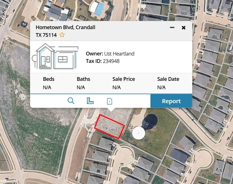
Task: Select the magnifying glass search icon
Action: [x=71, y=101]
